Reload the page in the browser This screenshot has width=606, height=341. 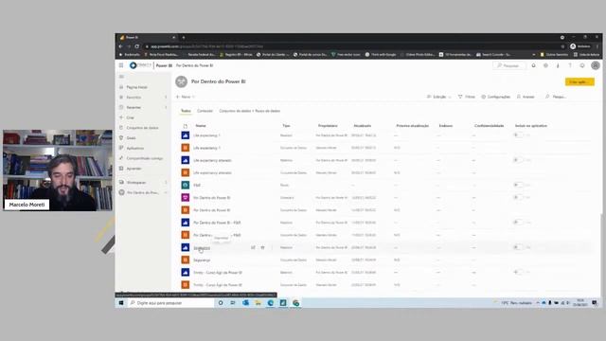pos(136,46)
